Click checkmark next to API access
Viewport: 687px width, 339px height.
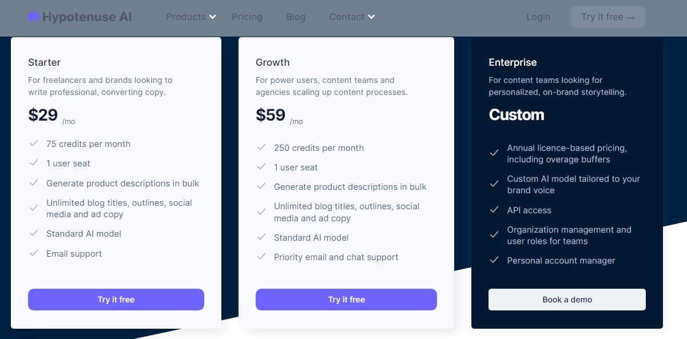[494, 210]
